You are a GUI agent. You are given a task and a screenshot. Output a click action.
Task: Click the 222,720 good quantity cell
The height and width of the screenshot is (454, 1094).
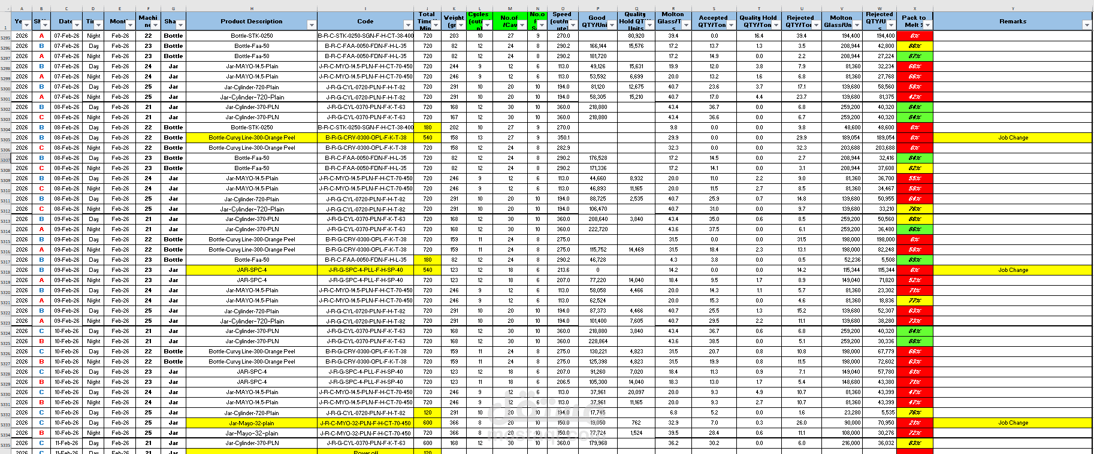pos(597,229)
